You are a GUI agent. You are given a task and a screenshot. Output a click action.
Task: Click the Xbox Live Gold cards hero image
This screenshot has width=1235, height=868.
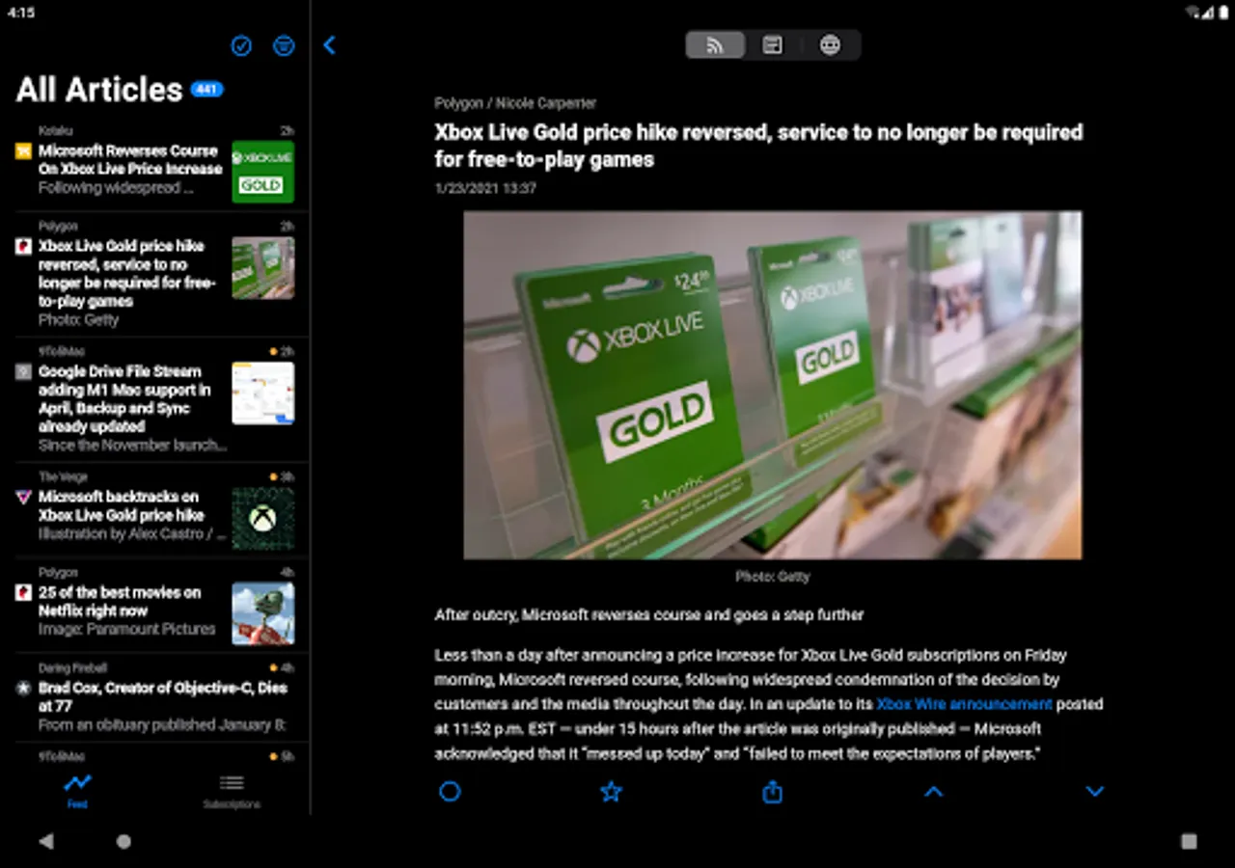pos(772,386)
